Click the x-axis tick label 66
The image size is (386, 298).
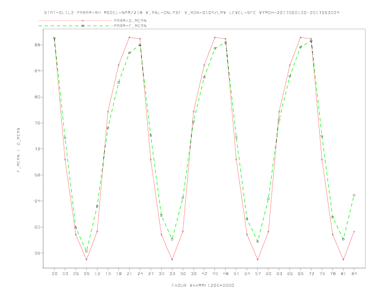(290, 274)
